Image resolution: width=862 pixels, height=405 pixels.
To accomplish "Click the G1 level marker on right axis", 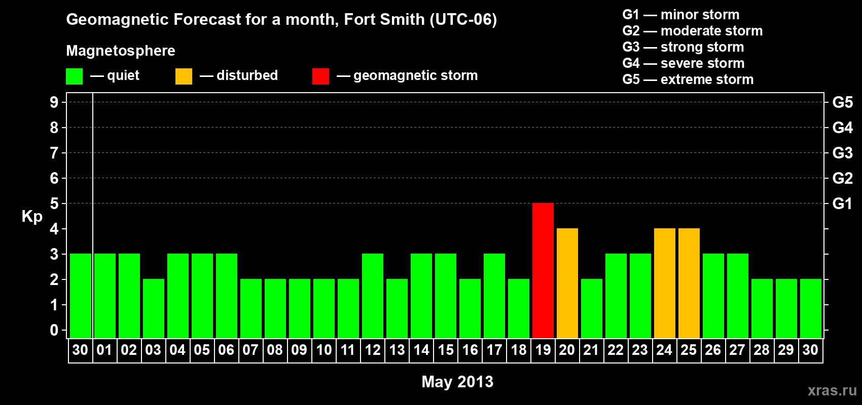I will [842, 204].
